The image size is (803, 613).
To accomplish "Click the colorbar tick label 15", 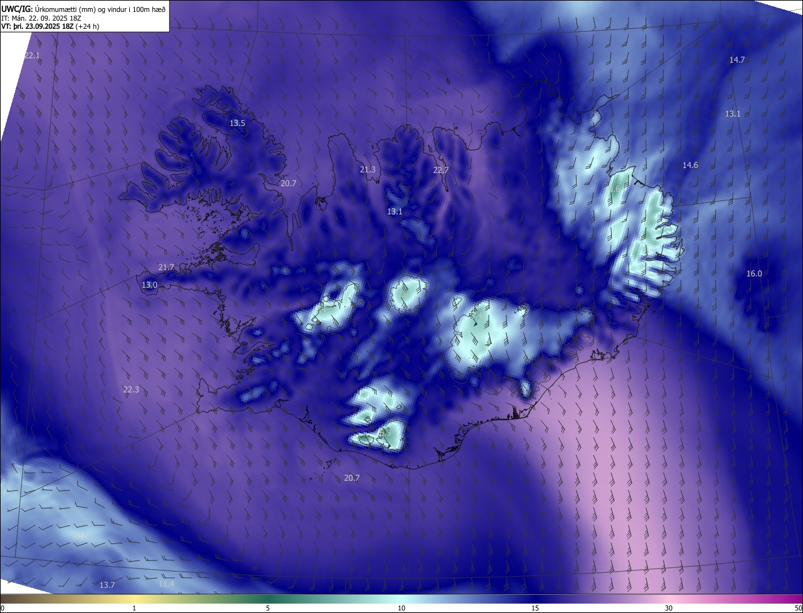I will coord(535,609).
